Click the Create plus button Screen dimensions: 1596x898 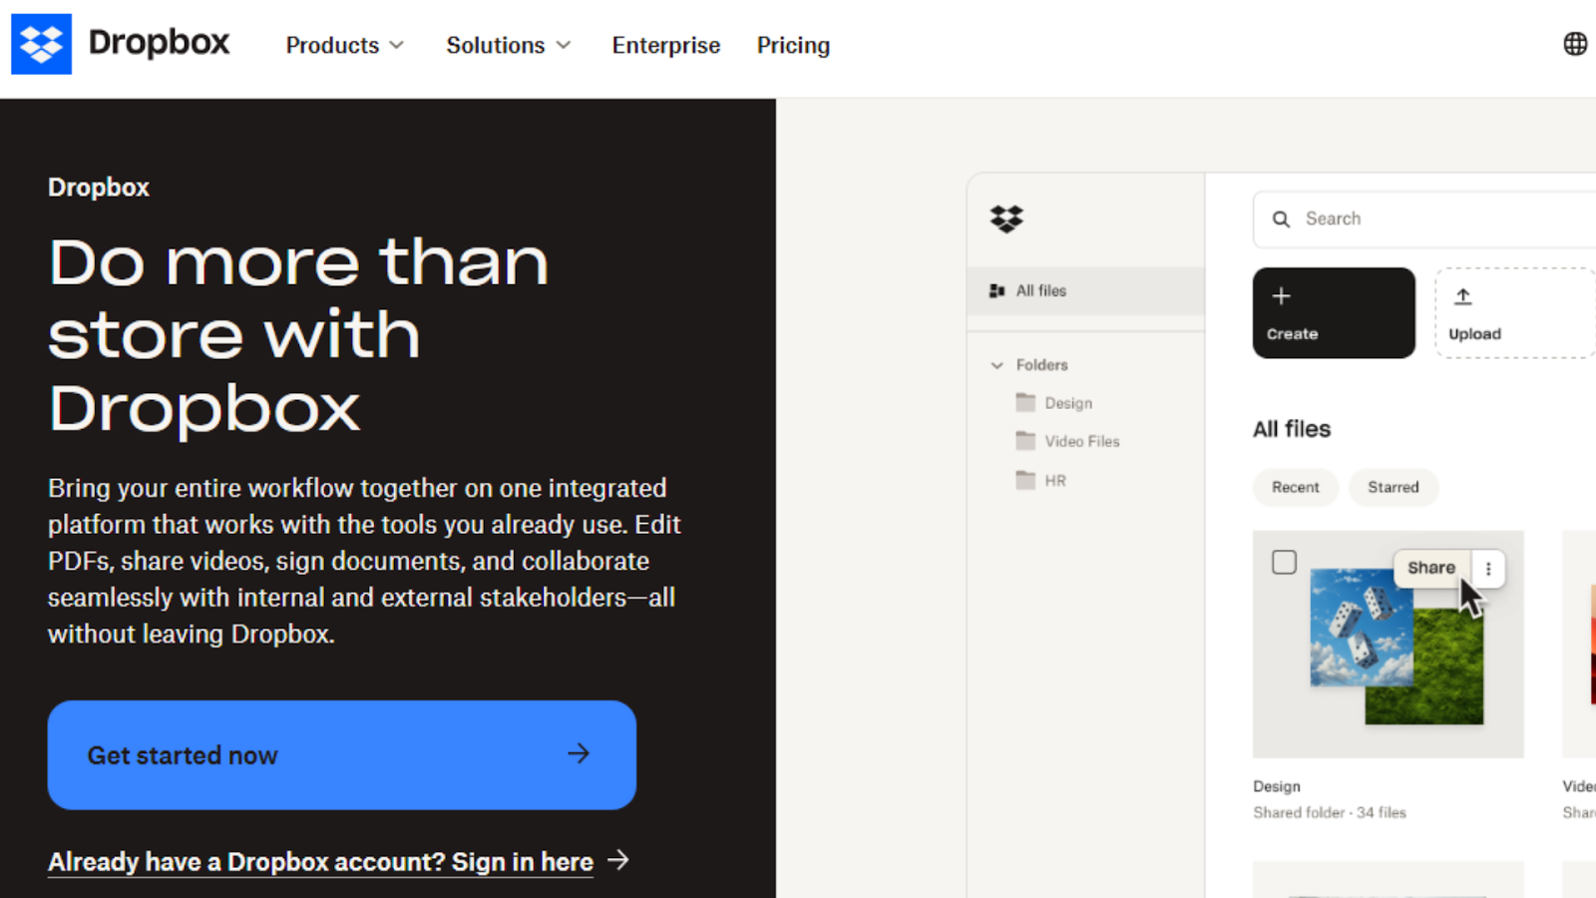click(x=1333, y=312)
